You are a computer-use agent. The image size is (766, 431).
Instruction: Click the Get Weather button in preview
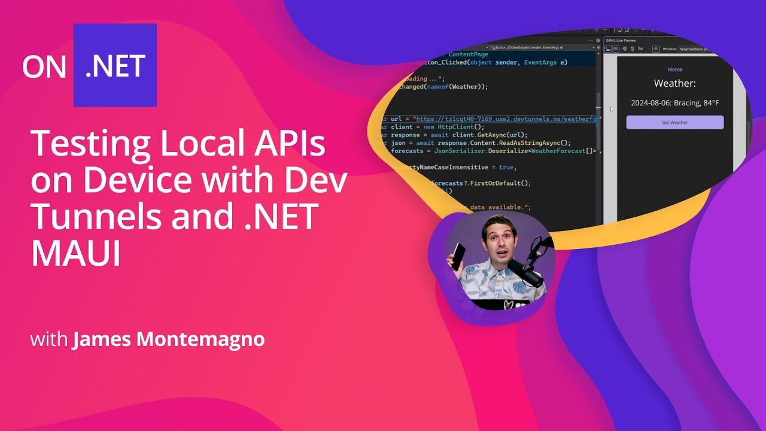675,122
